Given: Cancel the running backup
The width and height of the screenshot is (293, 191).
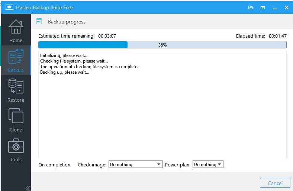Looking at the screenshot, I should point(275,183).
